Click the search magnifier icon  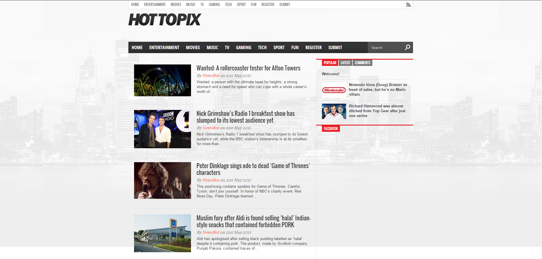(x=408, y=47)
